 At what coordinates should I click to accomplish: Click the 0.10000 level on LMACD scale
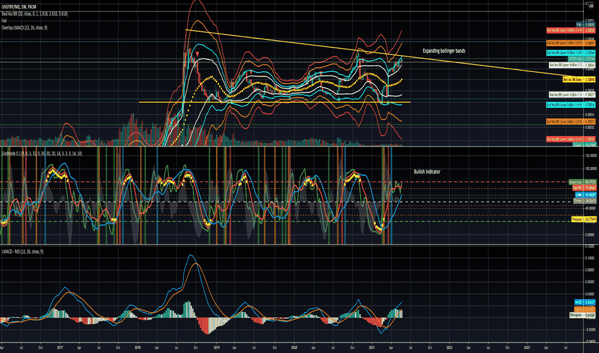click(591, 258)
